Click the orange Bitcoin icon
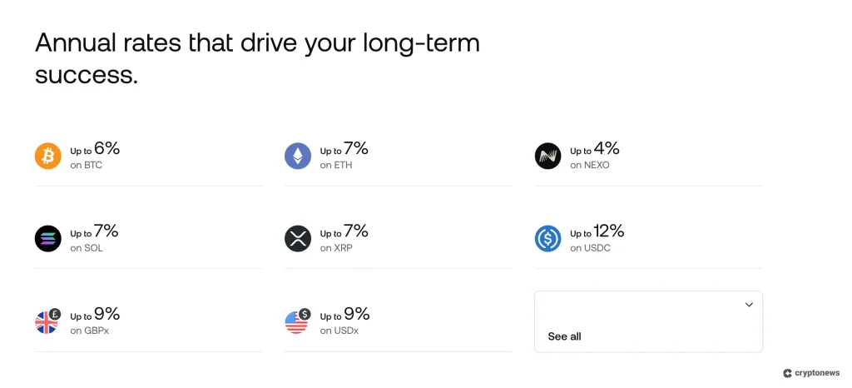 click(x=48, y=156)
